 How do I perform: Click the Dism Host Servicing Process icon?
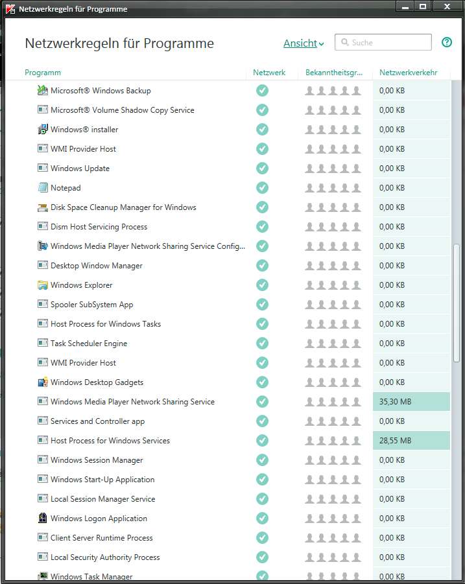pos(42,226)
